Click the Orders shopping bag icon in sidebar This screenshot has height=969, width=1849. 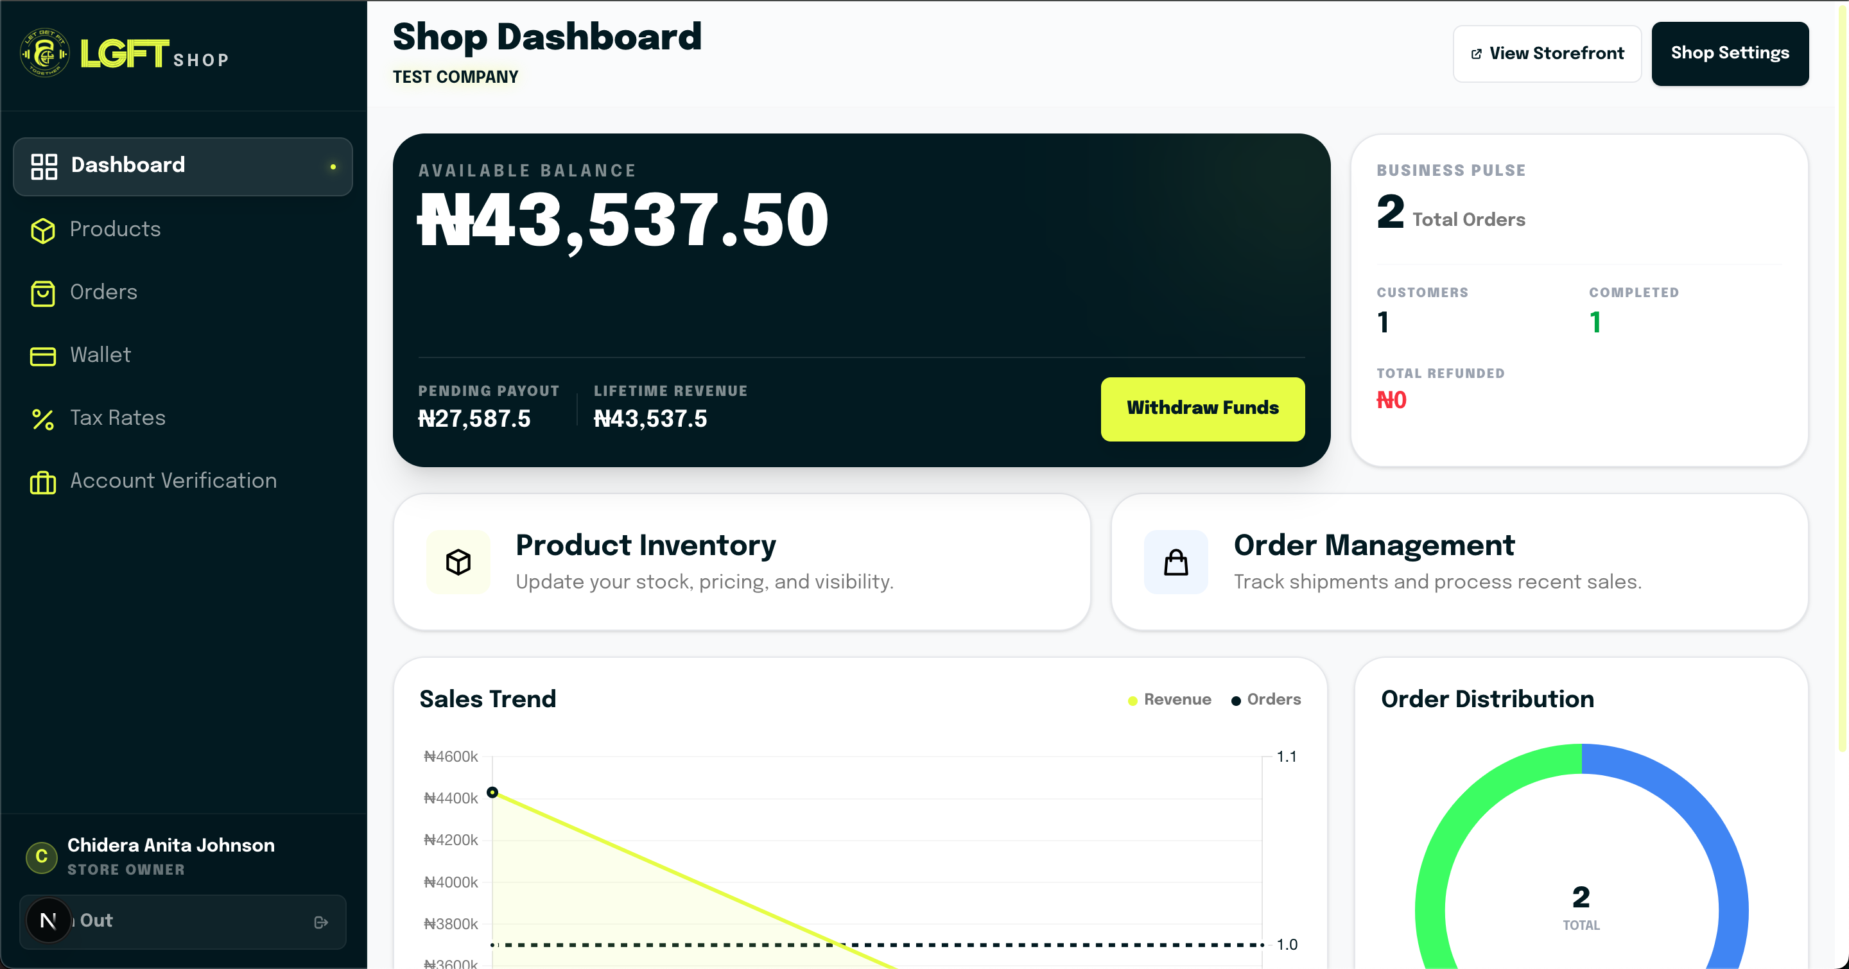43,293
